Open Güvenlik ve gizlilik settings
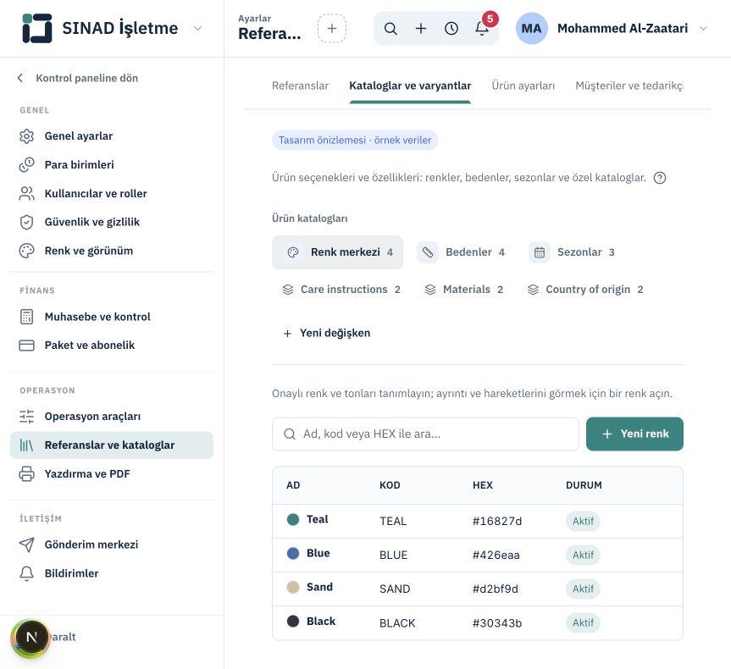Image resolution: width=731 pixels, height=669 pixels. tap(112, 222)
